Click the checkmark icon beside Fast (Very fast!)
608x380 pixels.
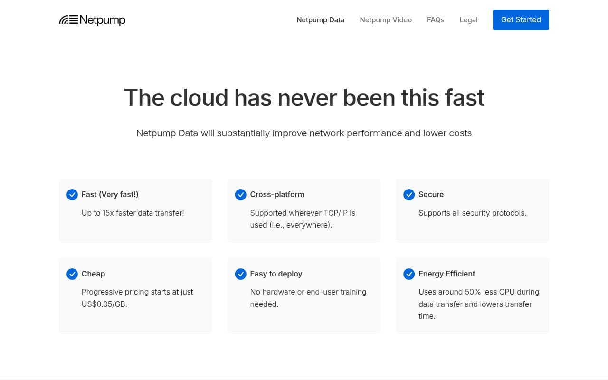[72, 195]
